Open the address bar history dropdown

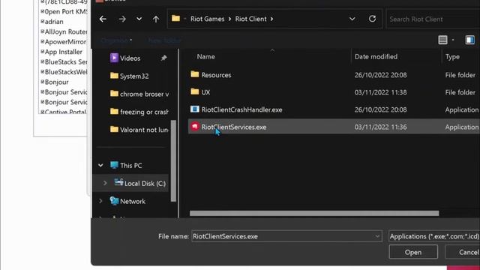(352, 19)
